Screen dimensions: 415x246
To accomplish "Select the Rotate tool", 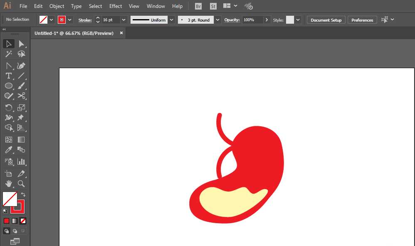I will pyautogui.click(x=9, y=107).
